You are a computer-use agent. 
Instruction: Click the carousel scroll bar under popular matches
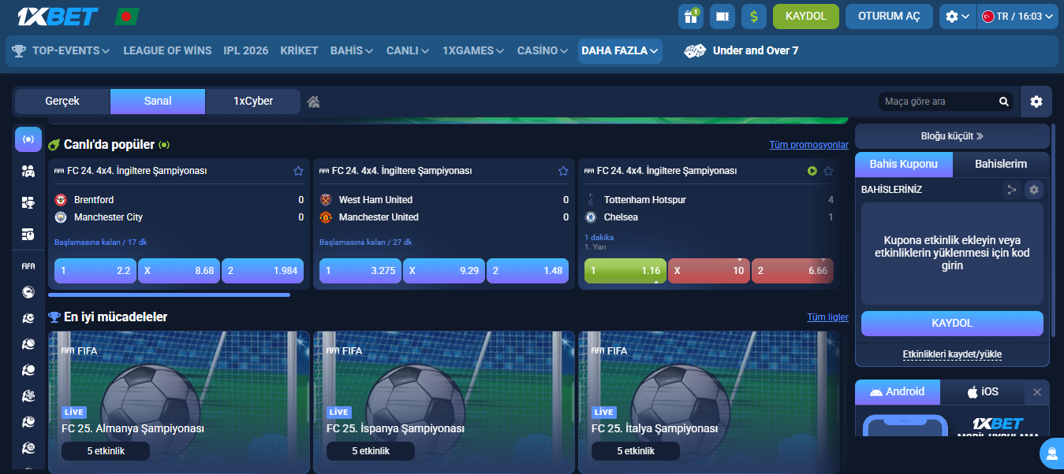coord(169,295)
